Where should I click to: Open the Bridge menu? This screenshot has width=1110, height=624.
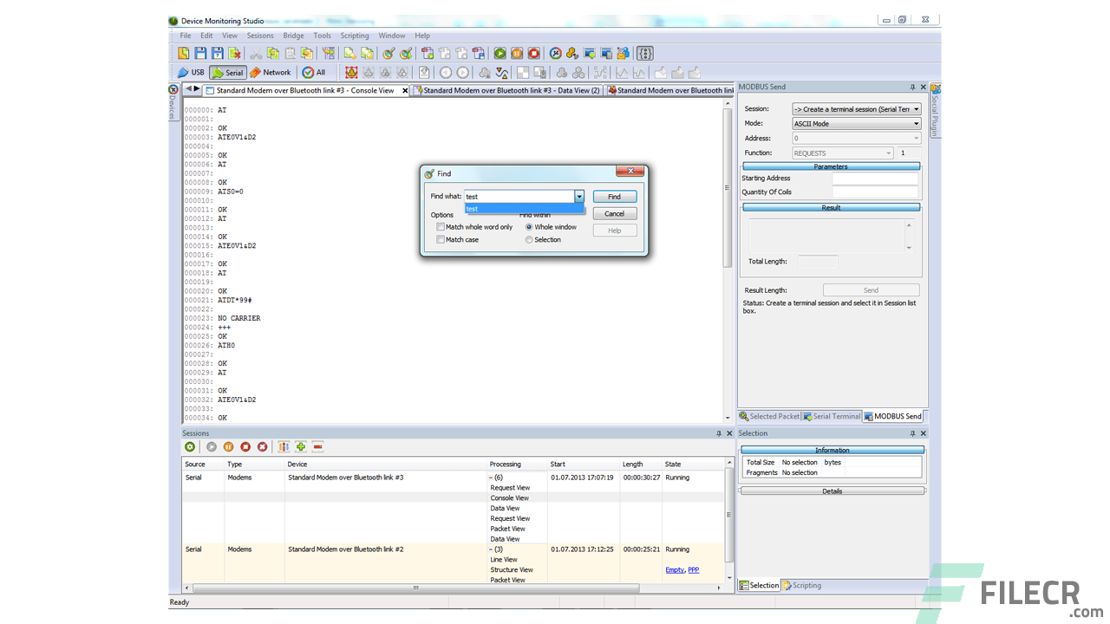point(293,36)
